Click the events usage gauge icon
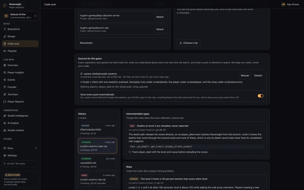The height and width of the screenshot is (190, 304). click(5, 164)
